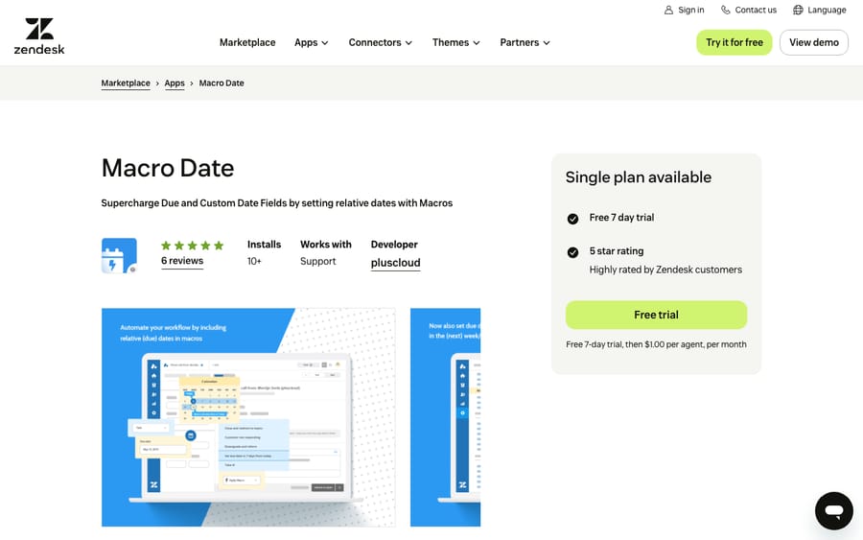Click the five-star rating stars
Screen dimensions: 863x540
coord(192,246)
